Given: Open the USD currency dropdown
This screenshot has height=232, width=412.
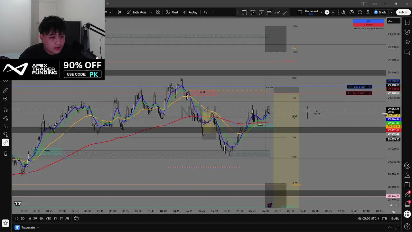Looking at the screenshot, I should coord(393,21).
